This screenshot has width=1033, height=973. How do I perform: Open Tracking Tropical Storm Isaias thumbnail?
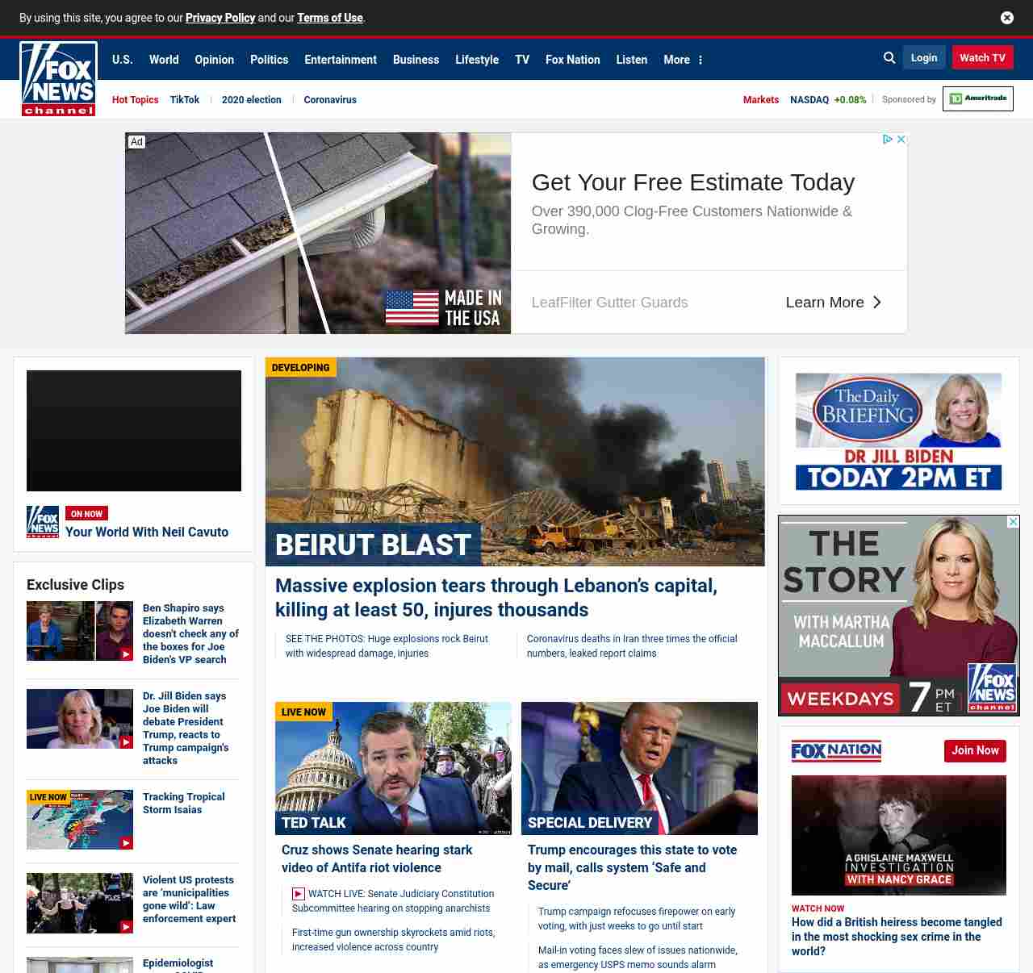click(80, 820)
